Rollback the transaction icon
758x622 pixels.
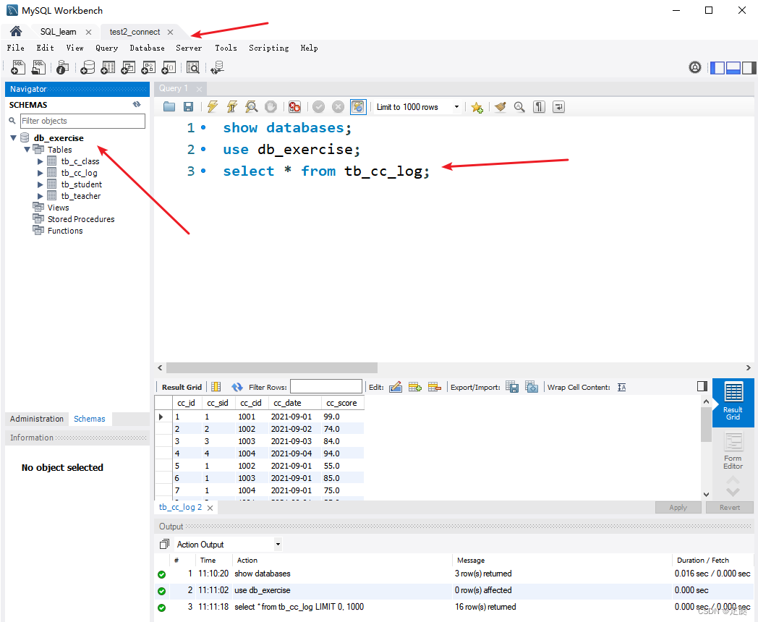point(338,107)
